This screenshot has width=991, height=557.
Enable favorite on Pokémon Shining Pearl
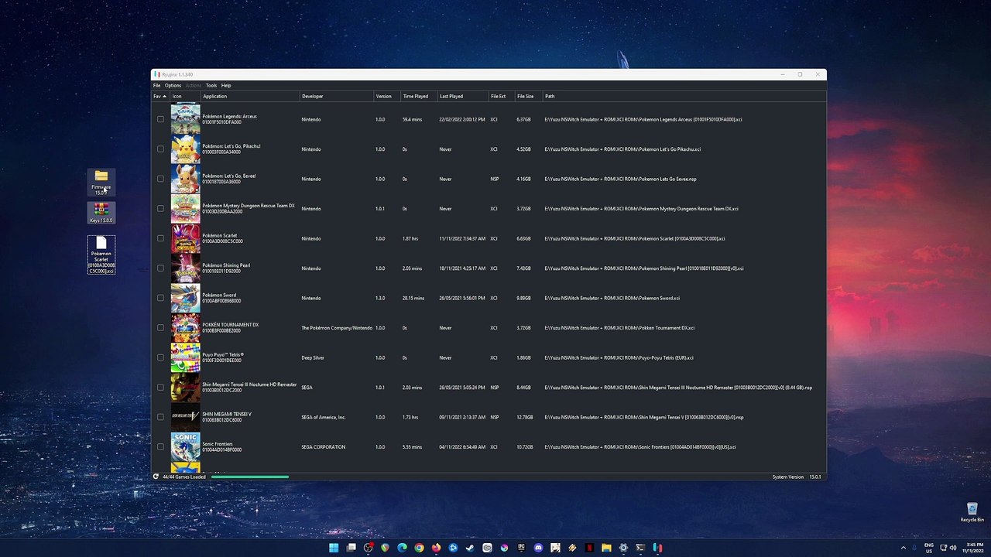(160, 268)
